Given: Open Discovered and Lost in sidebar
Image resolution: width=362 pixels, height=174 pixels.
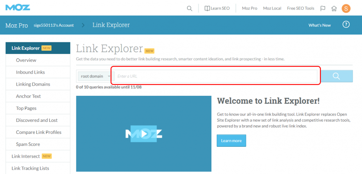Looking at the screenshot, I should 38,120.
